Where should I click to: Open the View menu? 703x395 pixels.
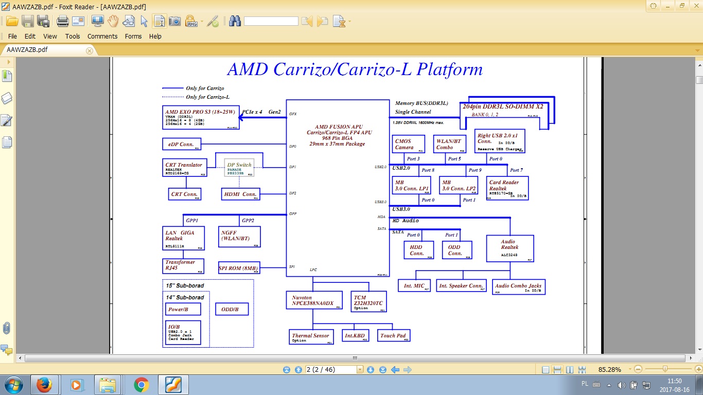click(50, 36)
